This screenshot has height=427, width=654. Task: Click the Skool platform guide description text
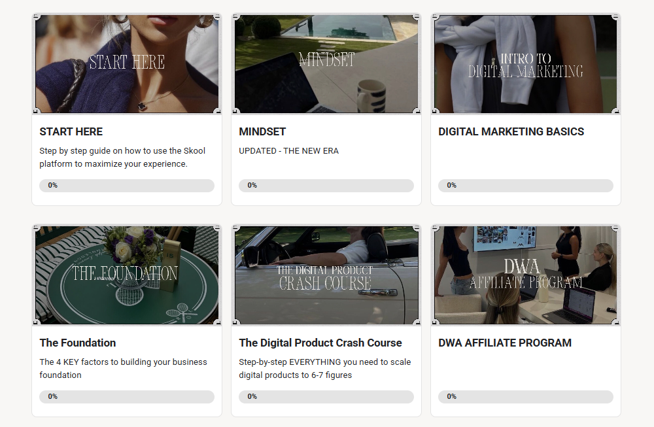(x=122, y=158)
